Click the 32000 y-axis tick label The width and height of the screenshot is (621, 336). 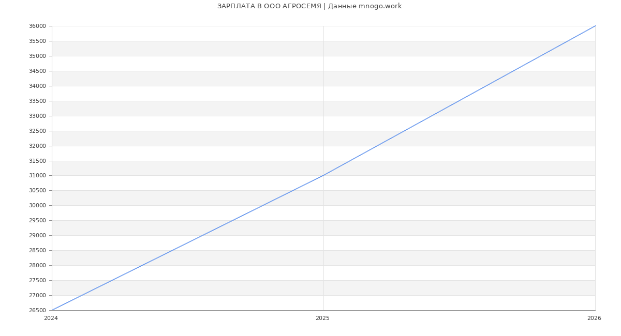pyautogui.click(x=37, y=146)
